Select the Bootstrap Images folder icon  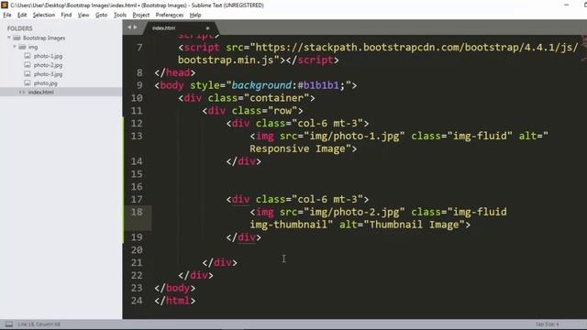click(x=17, y=38)
